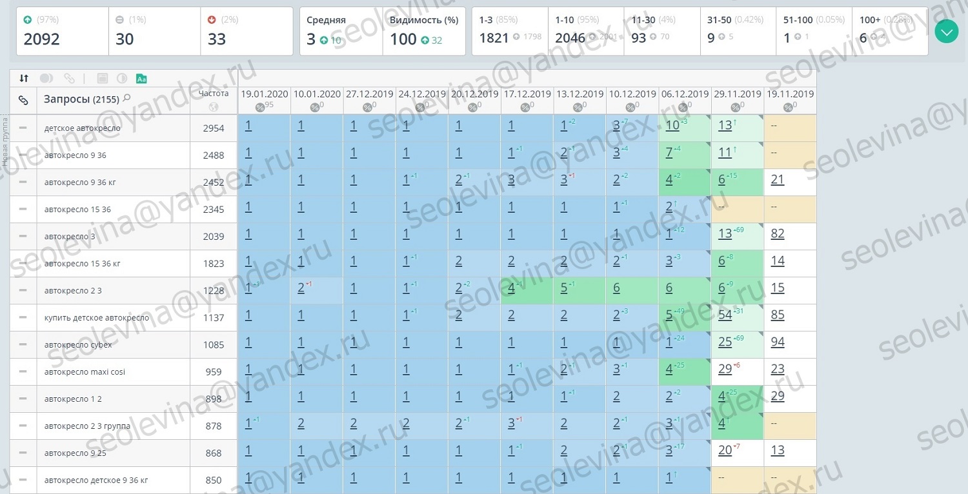Open position 54 link in купить детское автокресло row
This screenshot has height=494, width=968.
pos(725,315)
